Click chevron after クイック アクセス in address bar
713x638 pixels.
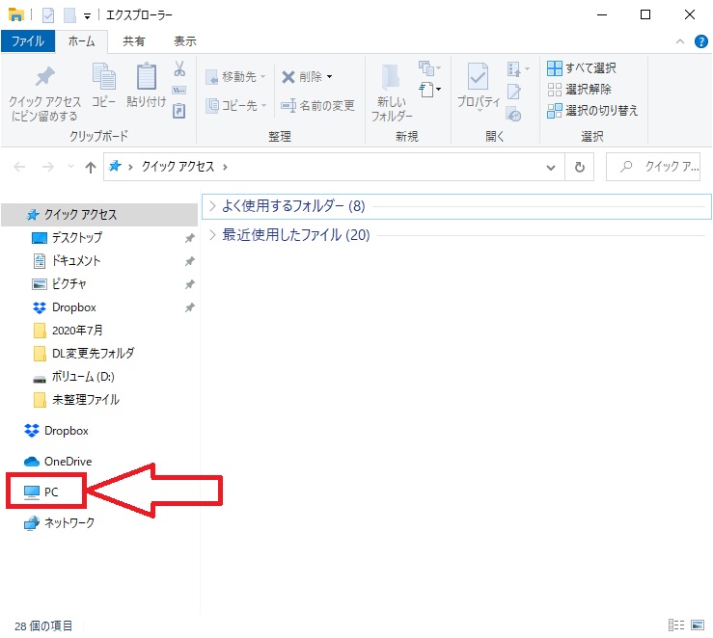pyautogui.click(x=225, y=167)
